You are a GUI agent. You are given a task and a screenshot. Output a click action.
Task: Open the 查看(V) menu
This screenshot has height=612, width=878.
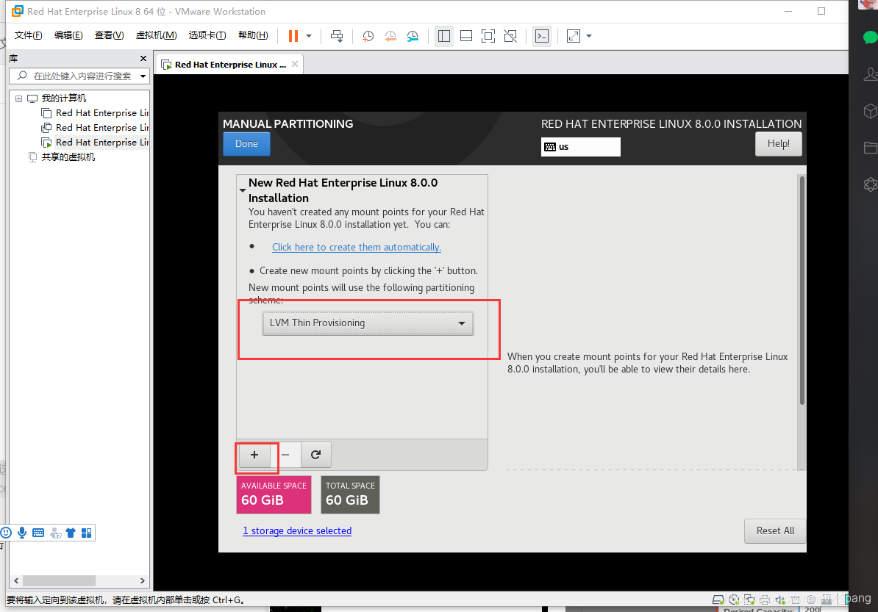click(x=109, y=35)
